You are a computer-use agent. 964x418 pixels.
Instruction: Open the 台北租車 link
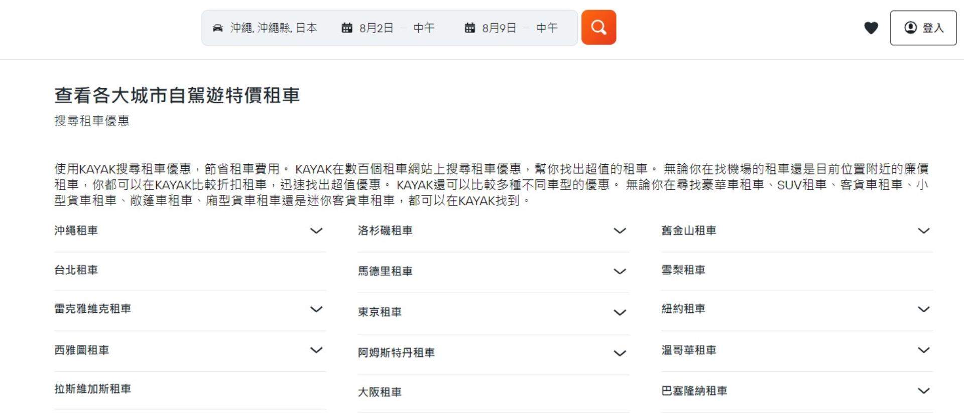pos(76,270)
